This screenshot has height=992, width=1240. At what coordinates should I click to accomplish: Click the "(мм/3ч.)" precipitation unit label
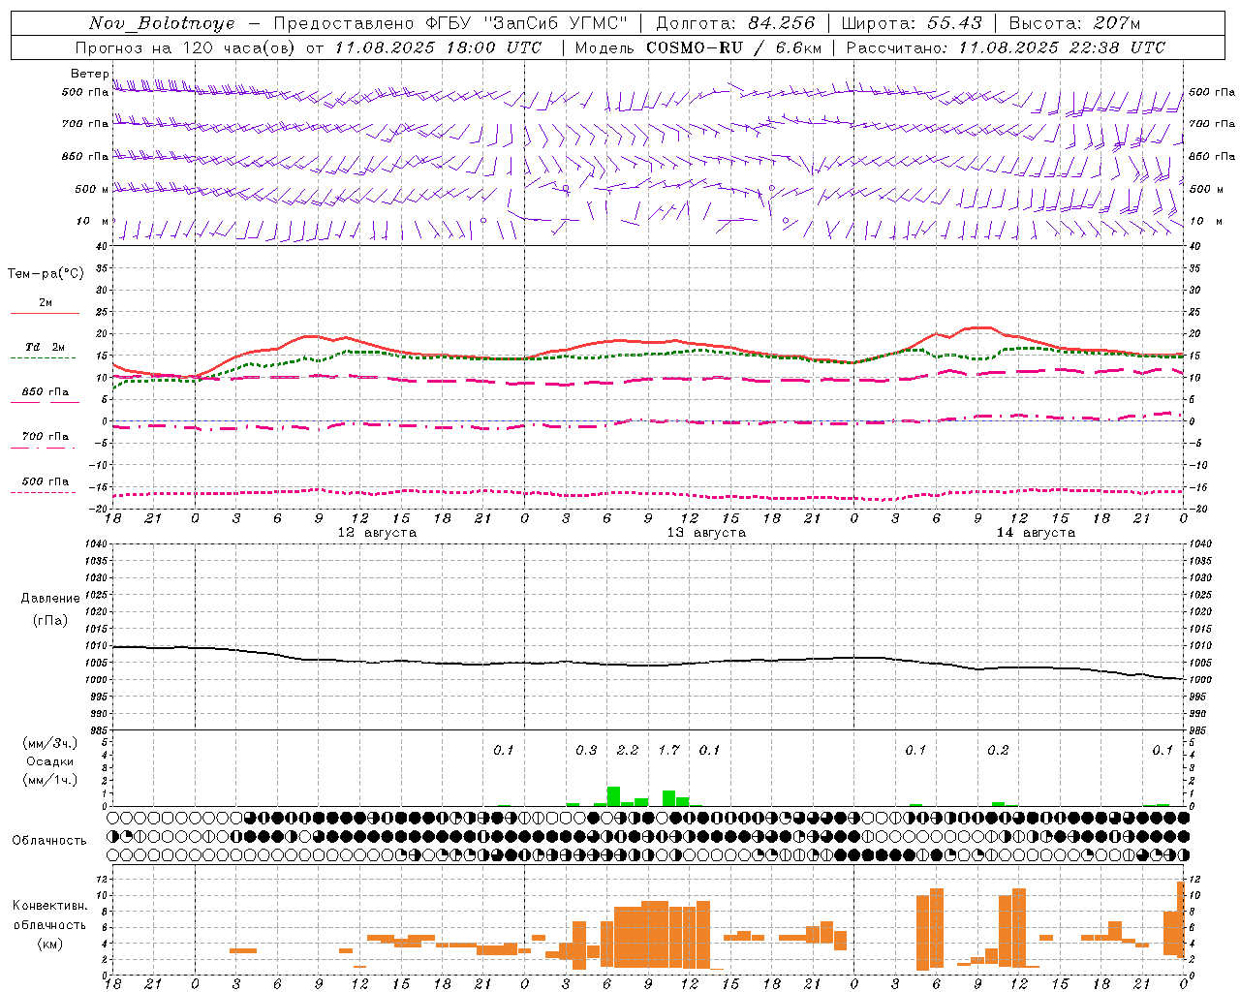49,743
